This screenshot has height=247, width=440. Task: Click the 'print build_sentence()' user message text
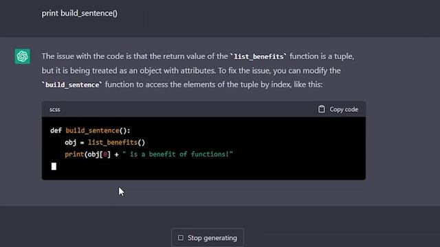[80, 13]
